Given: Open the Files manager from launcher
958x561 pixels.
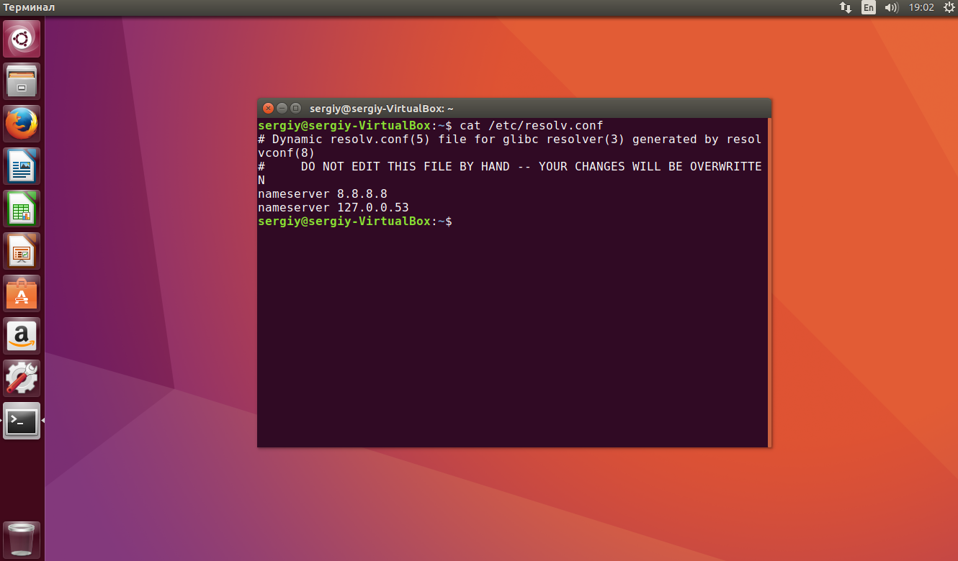Looking at the screenshot, I should point(22,81).
